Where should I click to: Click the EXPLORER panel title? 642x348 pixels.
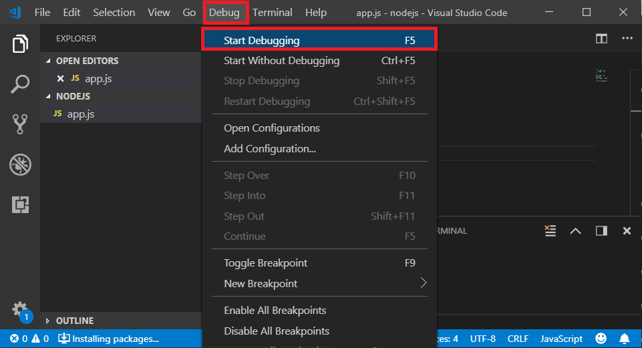[76, 39]
